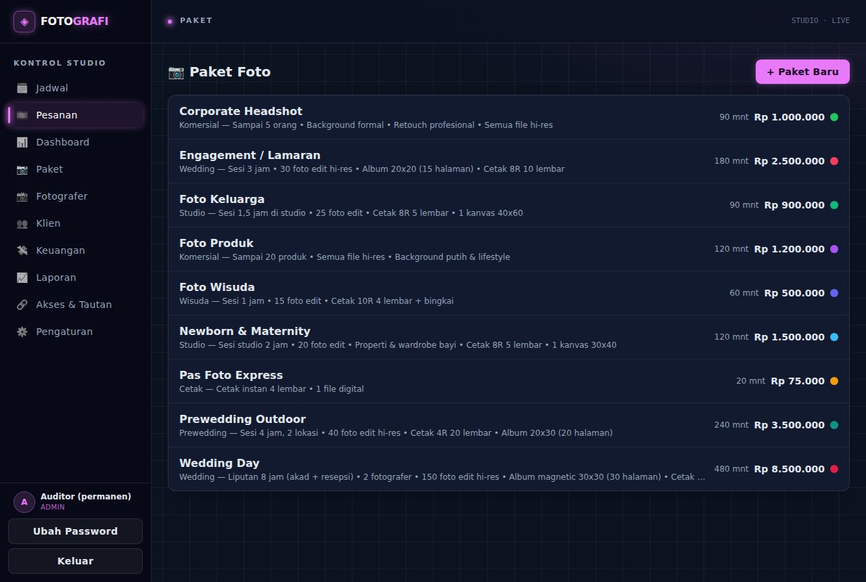The image size is (866, 582).
Task: Click the Auditor user avatar
Action: tap(24, 502)
